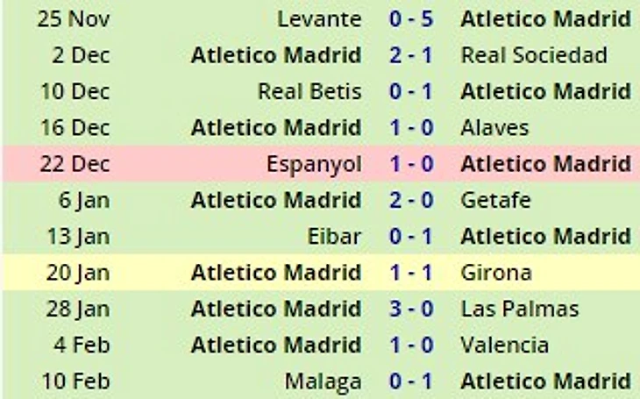Select the Getafe team name
Screen dimensions: 640x399
coord(495,201)
